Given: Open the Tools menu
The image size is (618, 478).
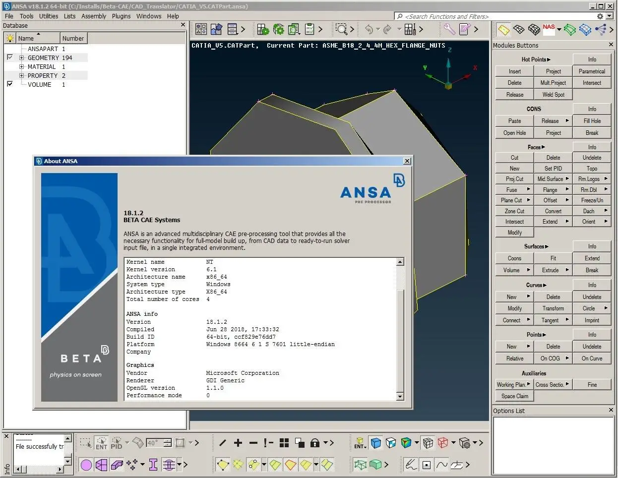Looking at the screenshot, I should 27,16.
